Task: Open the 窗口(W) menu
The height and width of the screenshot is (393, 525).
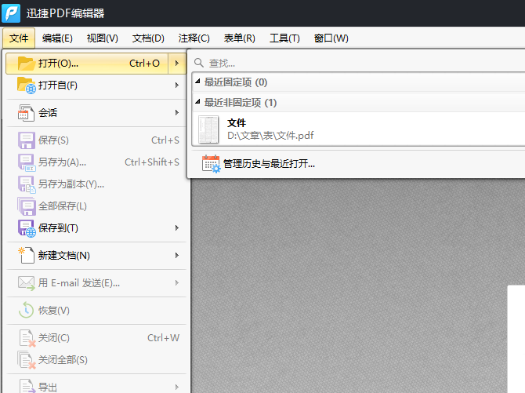Action: pyautogui.click(x=331, y=38)
